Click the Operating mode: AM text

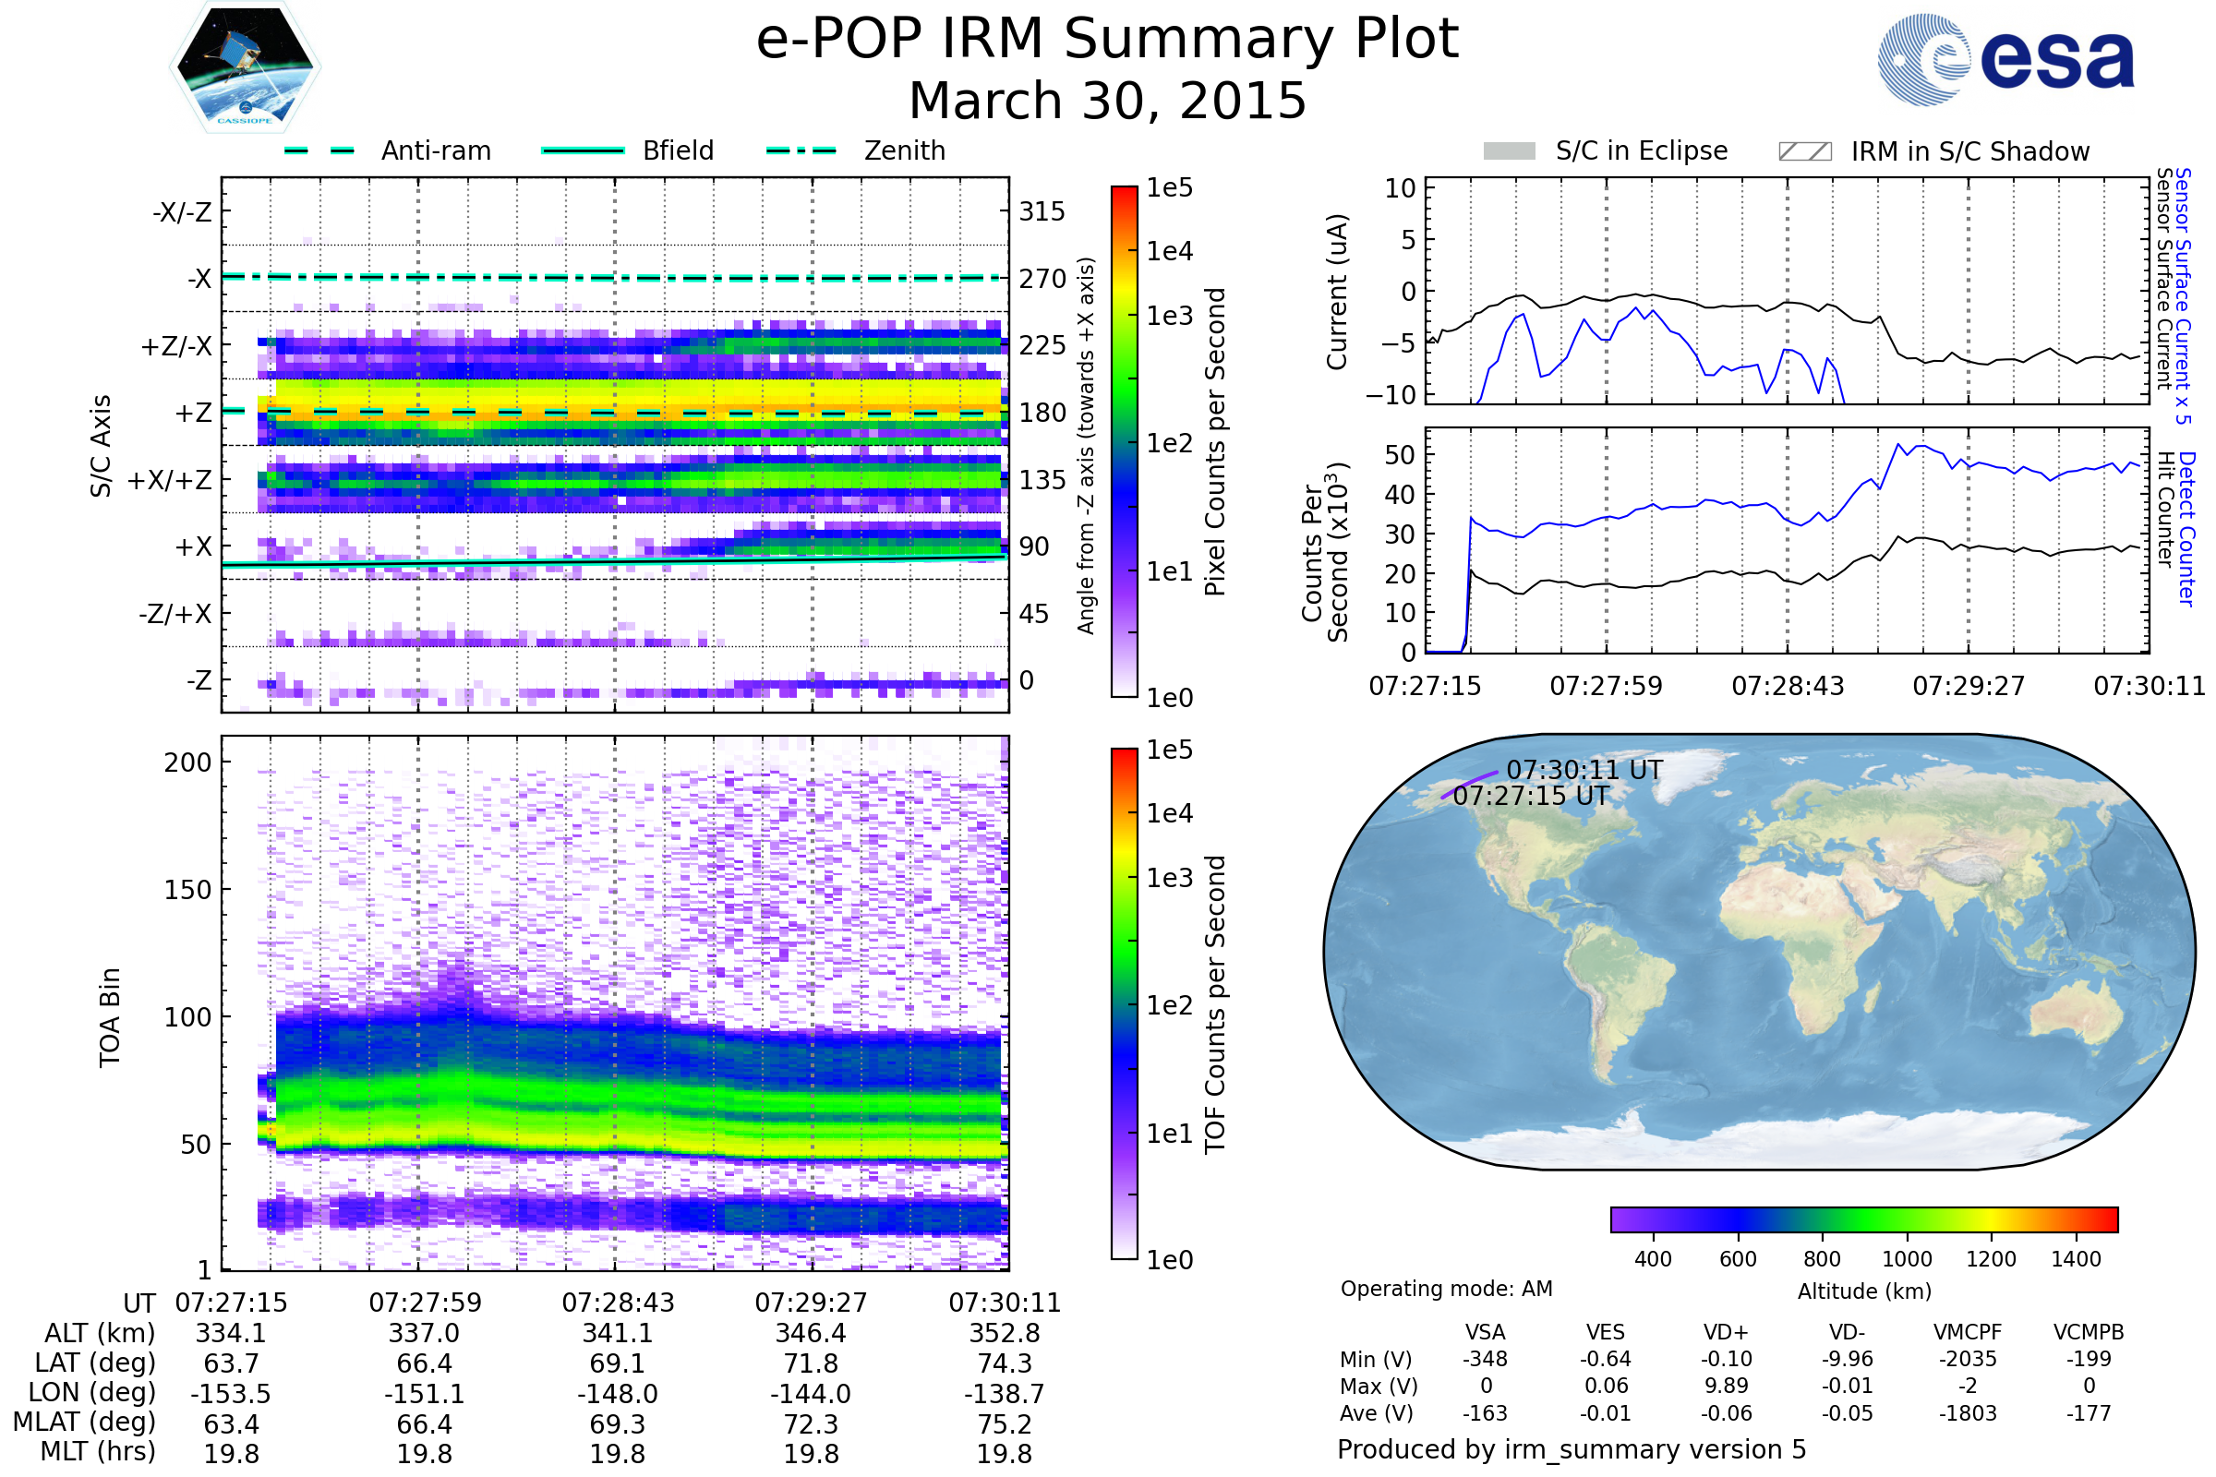tap(1446, 1289)
